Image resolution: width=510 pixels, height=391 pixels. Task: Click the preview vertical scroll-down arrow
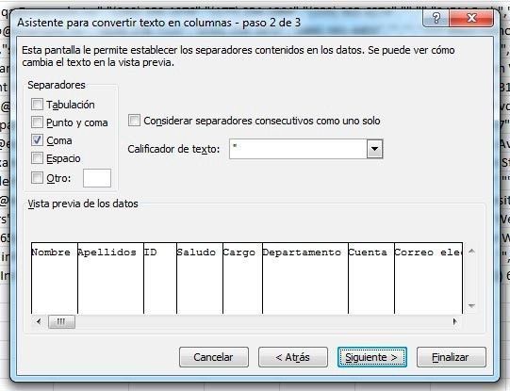[471, 305]
